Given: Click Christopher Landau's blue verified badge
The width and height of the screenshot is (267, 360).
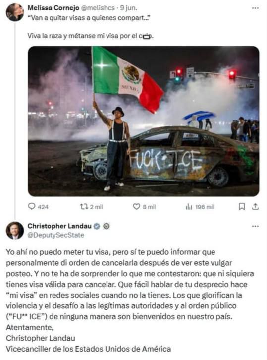Looking at the screenshot, I should [x=97, y=226].
